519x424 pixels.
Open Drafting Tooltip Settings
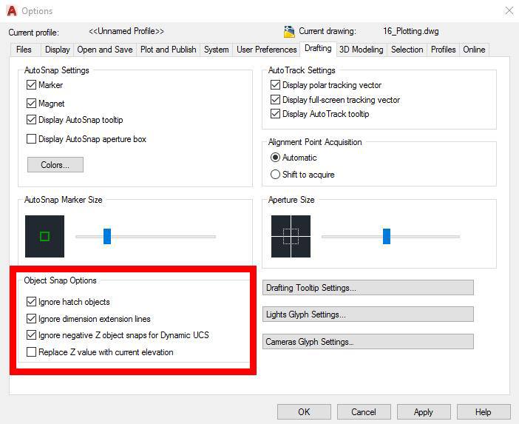tap(368, 288)
